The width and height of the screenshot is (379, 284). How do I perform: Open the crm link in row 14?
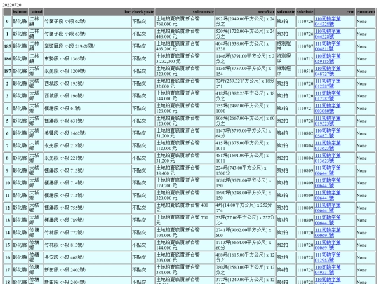click(328, 233)
